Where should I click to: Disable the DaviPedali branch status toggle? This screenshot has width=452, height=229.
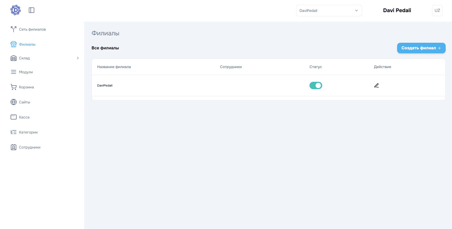point(316,85)
